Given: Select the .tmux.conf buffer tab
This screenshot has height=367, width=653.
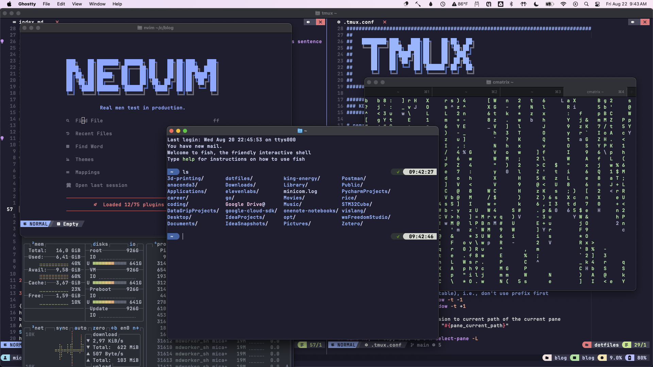Looking at the screenshot, I should click(358, 22).
